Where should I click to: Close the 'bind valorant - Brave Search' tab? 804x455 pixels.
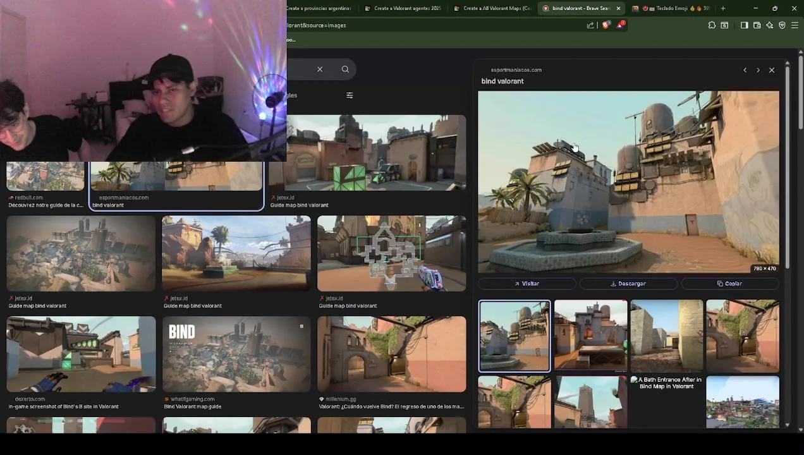[618, 8]
